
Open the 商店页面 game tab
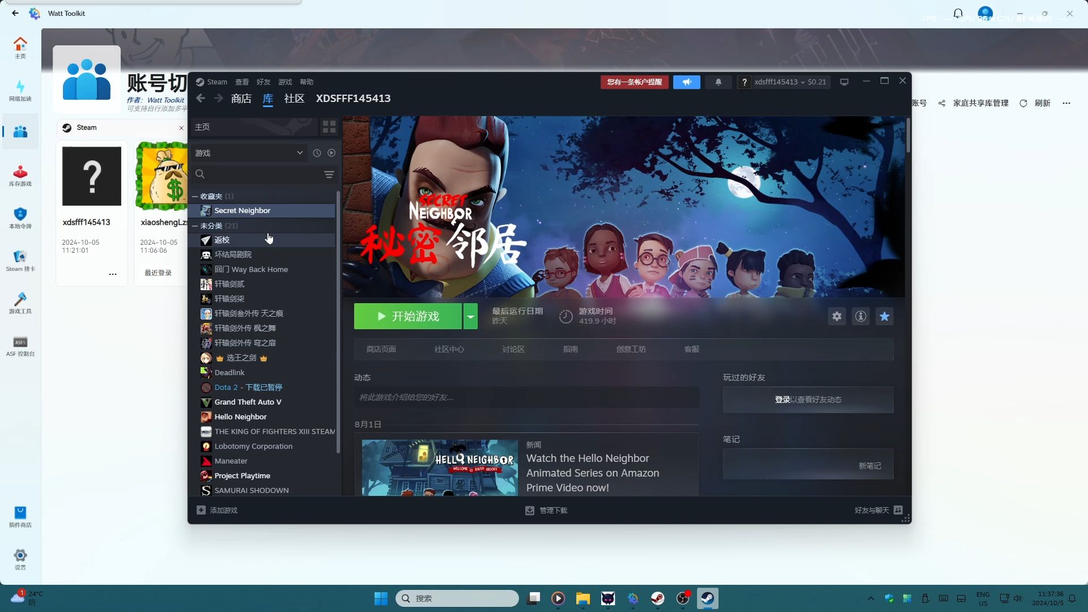381,349
